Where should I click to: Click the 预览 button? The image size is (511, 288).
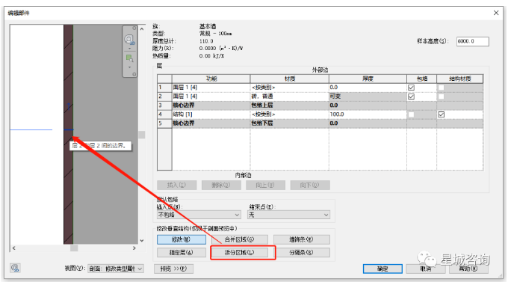(174, 269)
